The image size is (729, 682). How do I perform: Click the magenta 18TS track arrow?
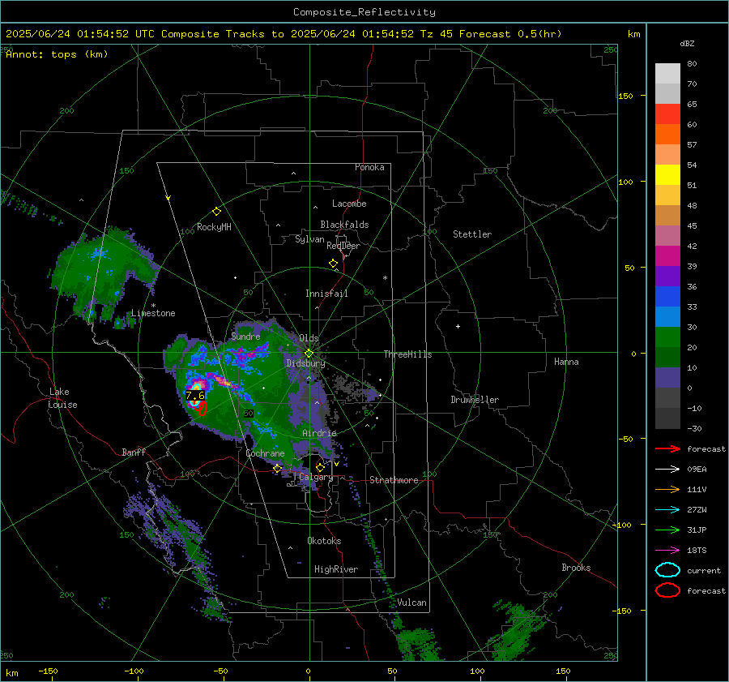667,551
